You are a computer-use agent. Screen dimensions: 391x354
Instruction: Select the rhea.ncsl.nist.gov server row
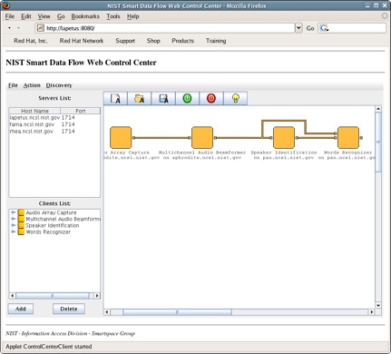pyautogui.click(x=54, y=132)
